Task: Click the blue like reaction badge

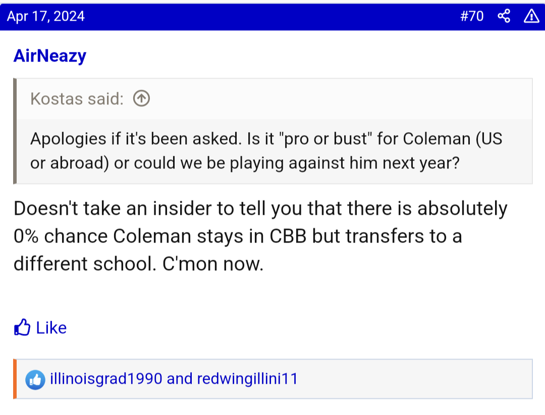Action: 35,379
